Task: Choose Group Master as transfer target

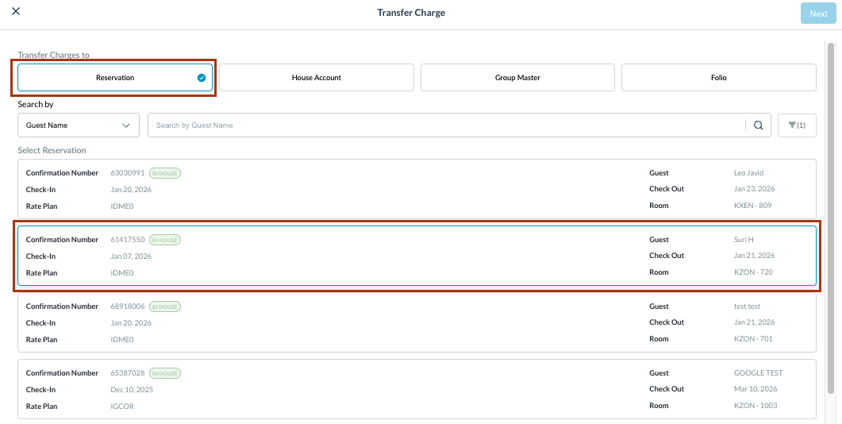Action: (517, 78)
